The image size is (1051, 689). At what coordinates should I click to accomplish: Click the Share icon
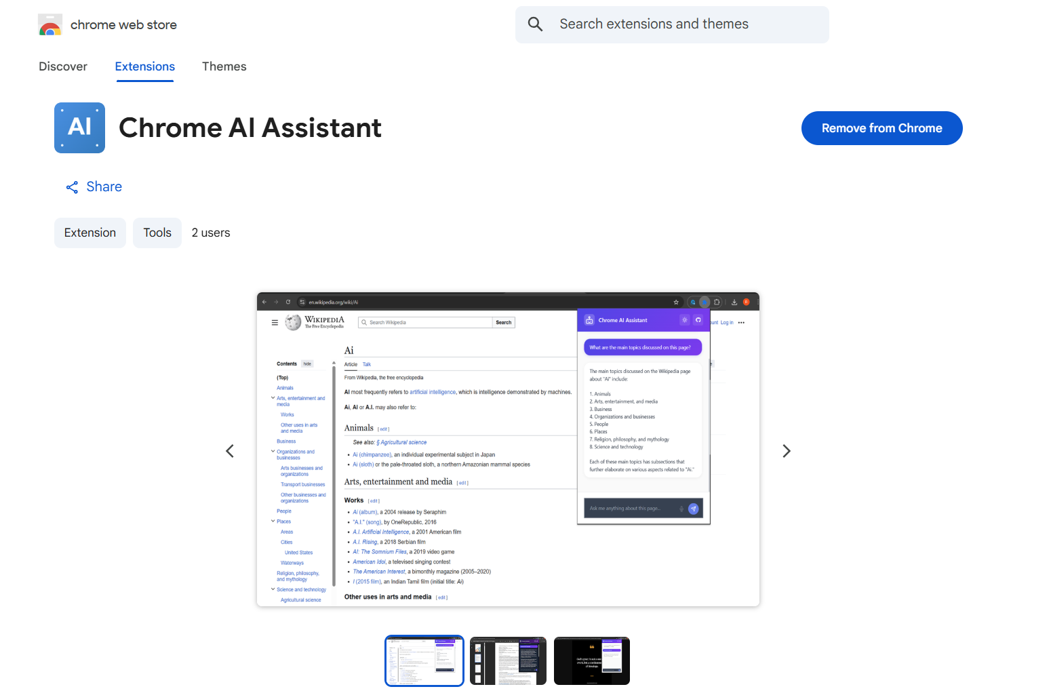point(72,187)
